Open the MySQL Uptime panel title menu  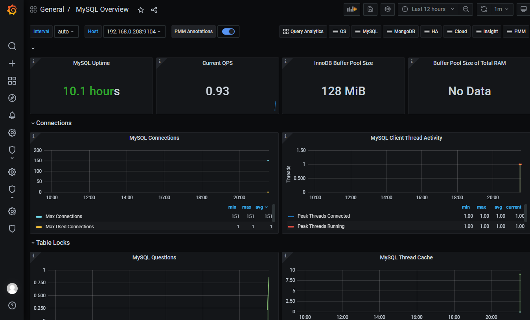point(91,63)
